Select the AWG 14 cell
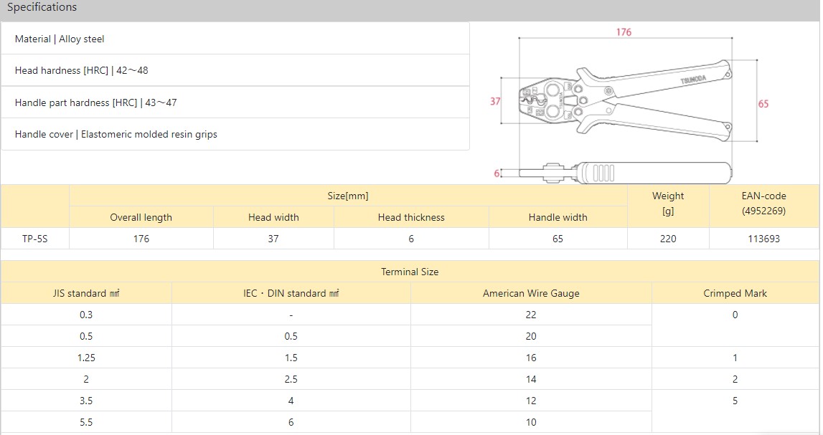This screenshot has height=435, width=823. (531, 379)
